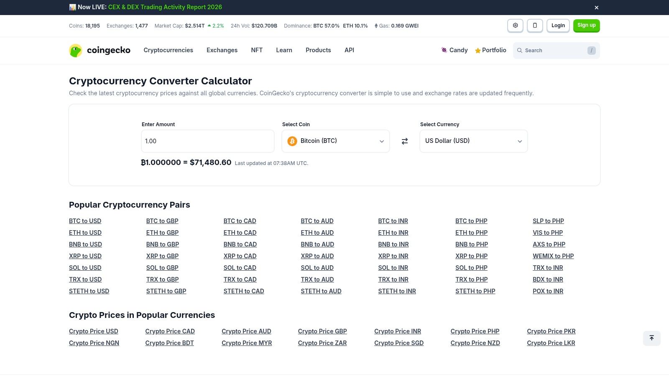The image size is (669, 376).
Task: Dismiss the Now LIVE banner
Action: point(597,7)
